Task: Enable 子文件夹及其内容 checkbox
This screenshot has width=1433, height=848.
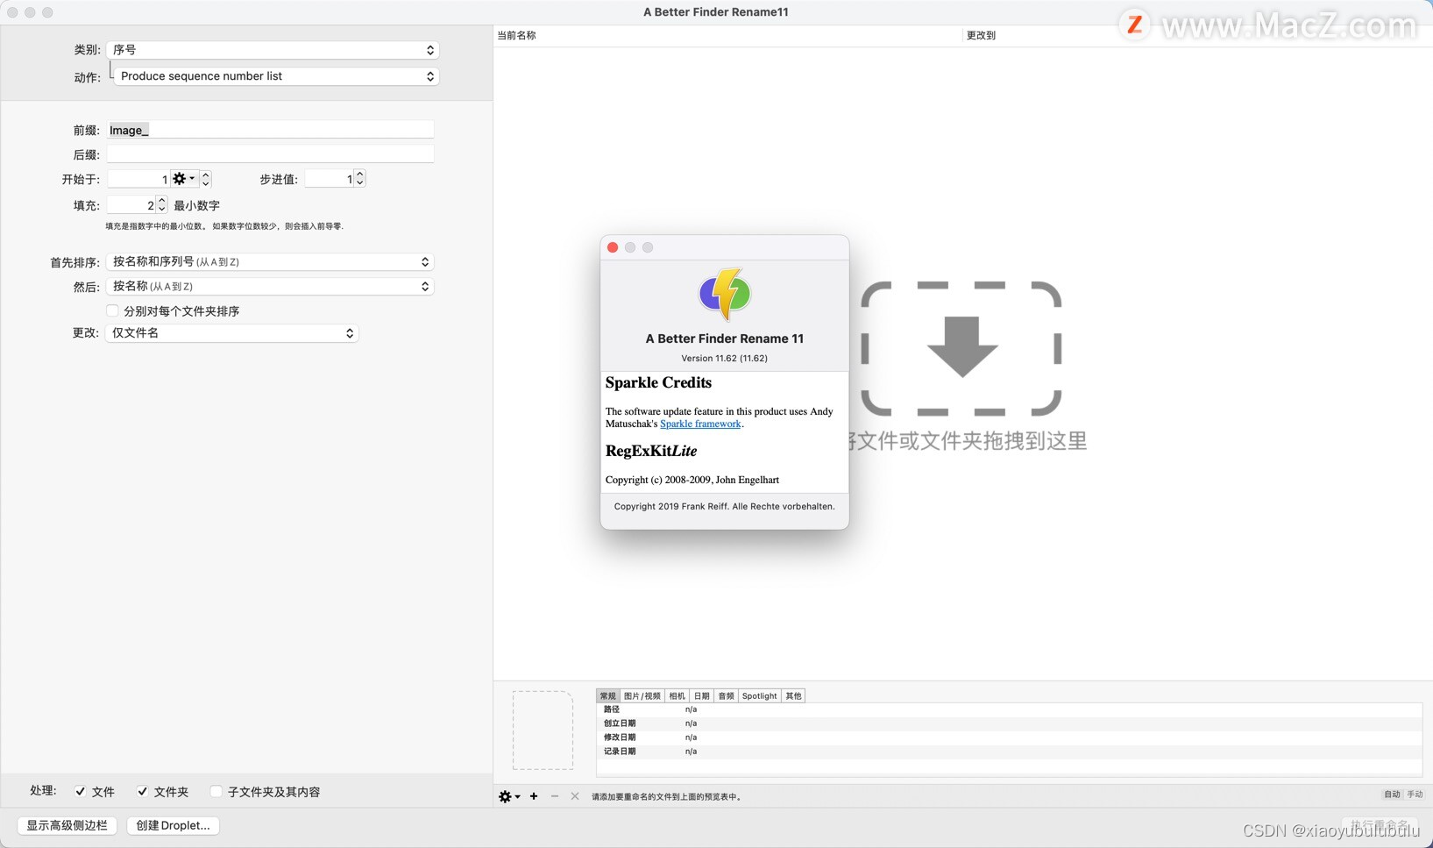Action: (216, 791)
